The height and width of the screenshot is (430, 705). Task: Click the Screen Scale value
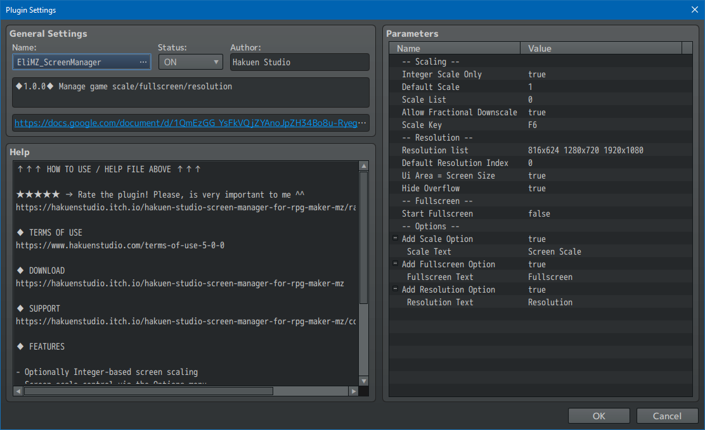tap(554, 251)
